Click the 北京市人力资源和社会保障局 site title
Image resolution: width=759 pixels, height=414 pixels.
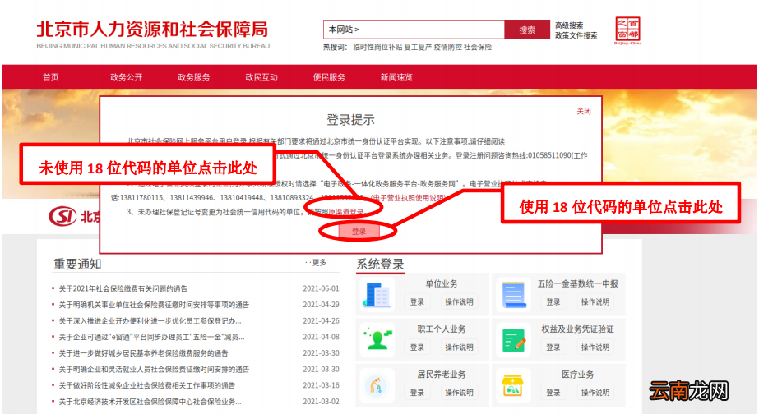pos(152,30)
